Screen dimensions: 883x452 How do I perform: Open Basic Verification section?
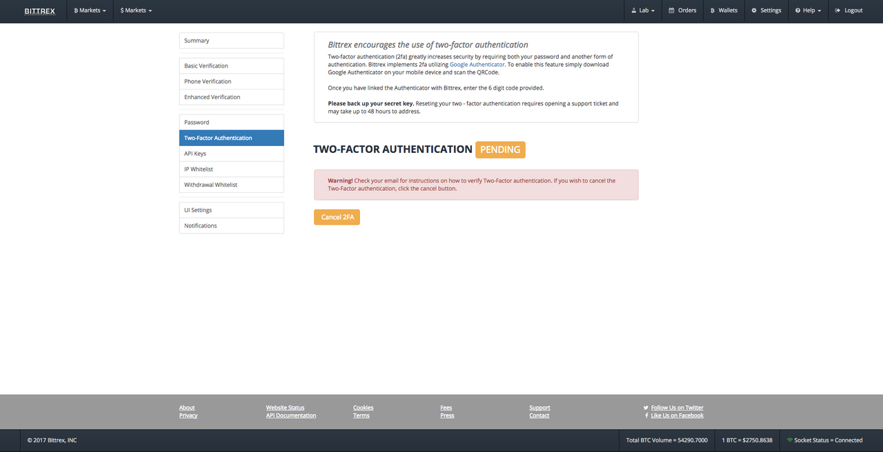click(231, 66)
